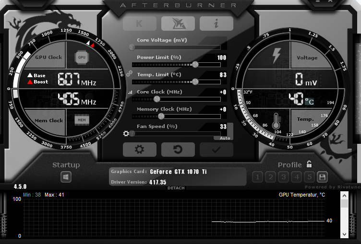Select profile slot 5

tap(310, 177)
